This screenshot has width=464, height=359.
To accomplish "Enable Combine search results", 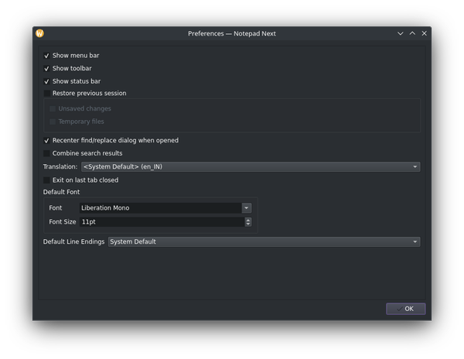I will click(47, 153).
